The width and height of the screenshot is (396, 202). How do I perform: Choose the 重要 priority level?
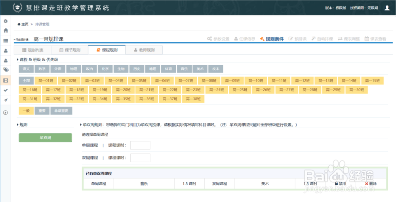[x=42, y=111]
